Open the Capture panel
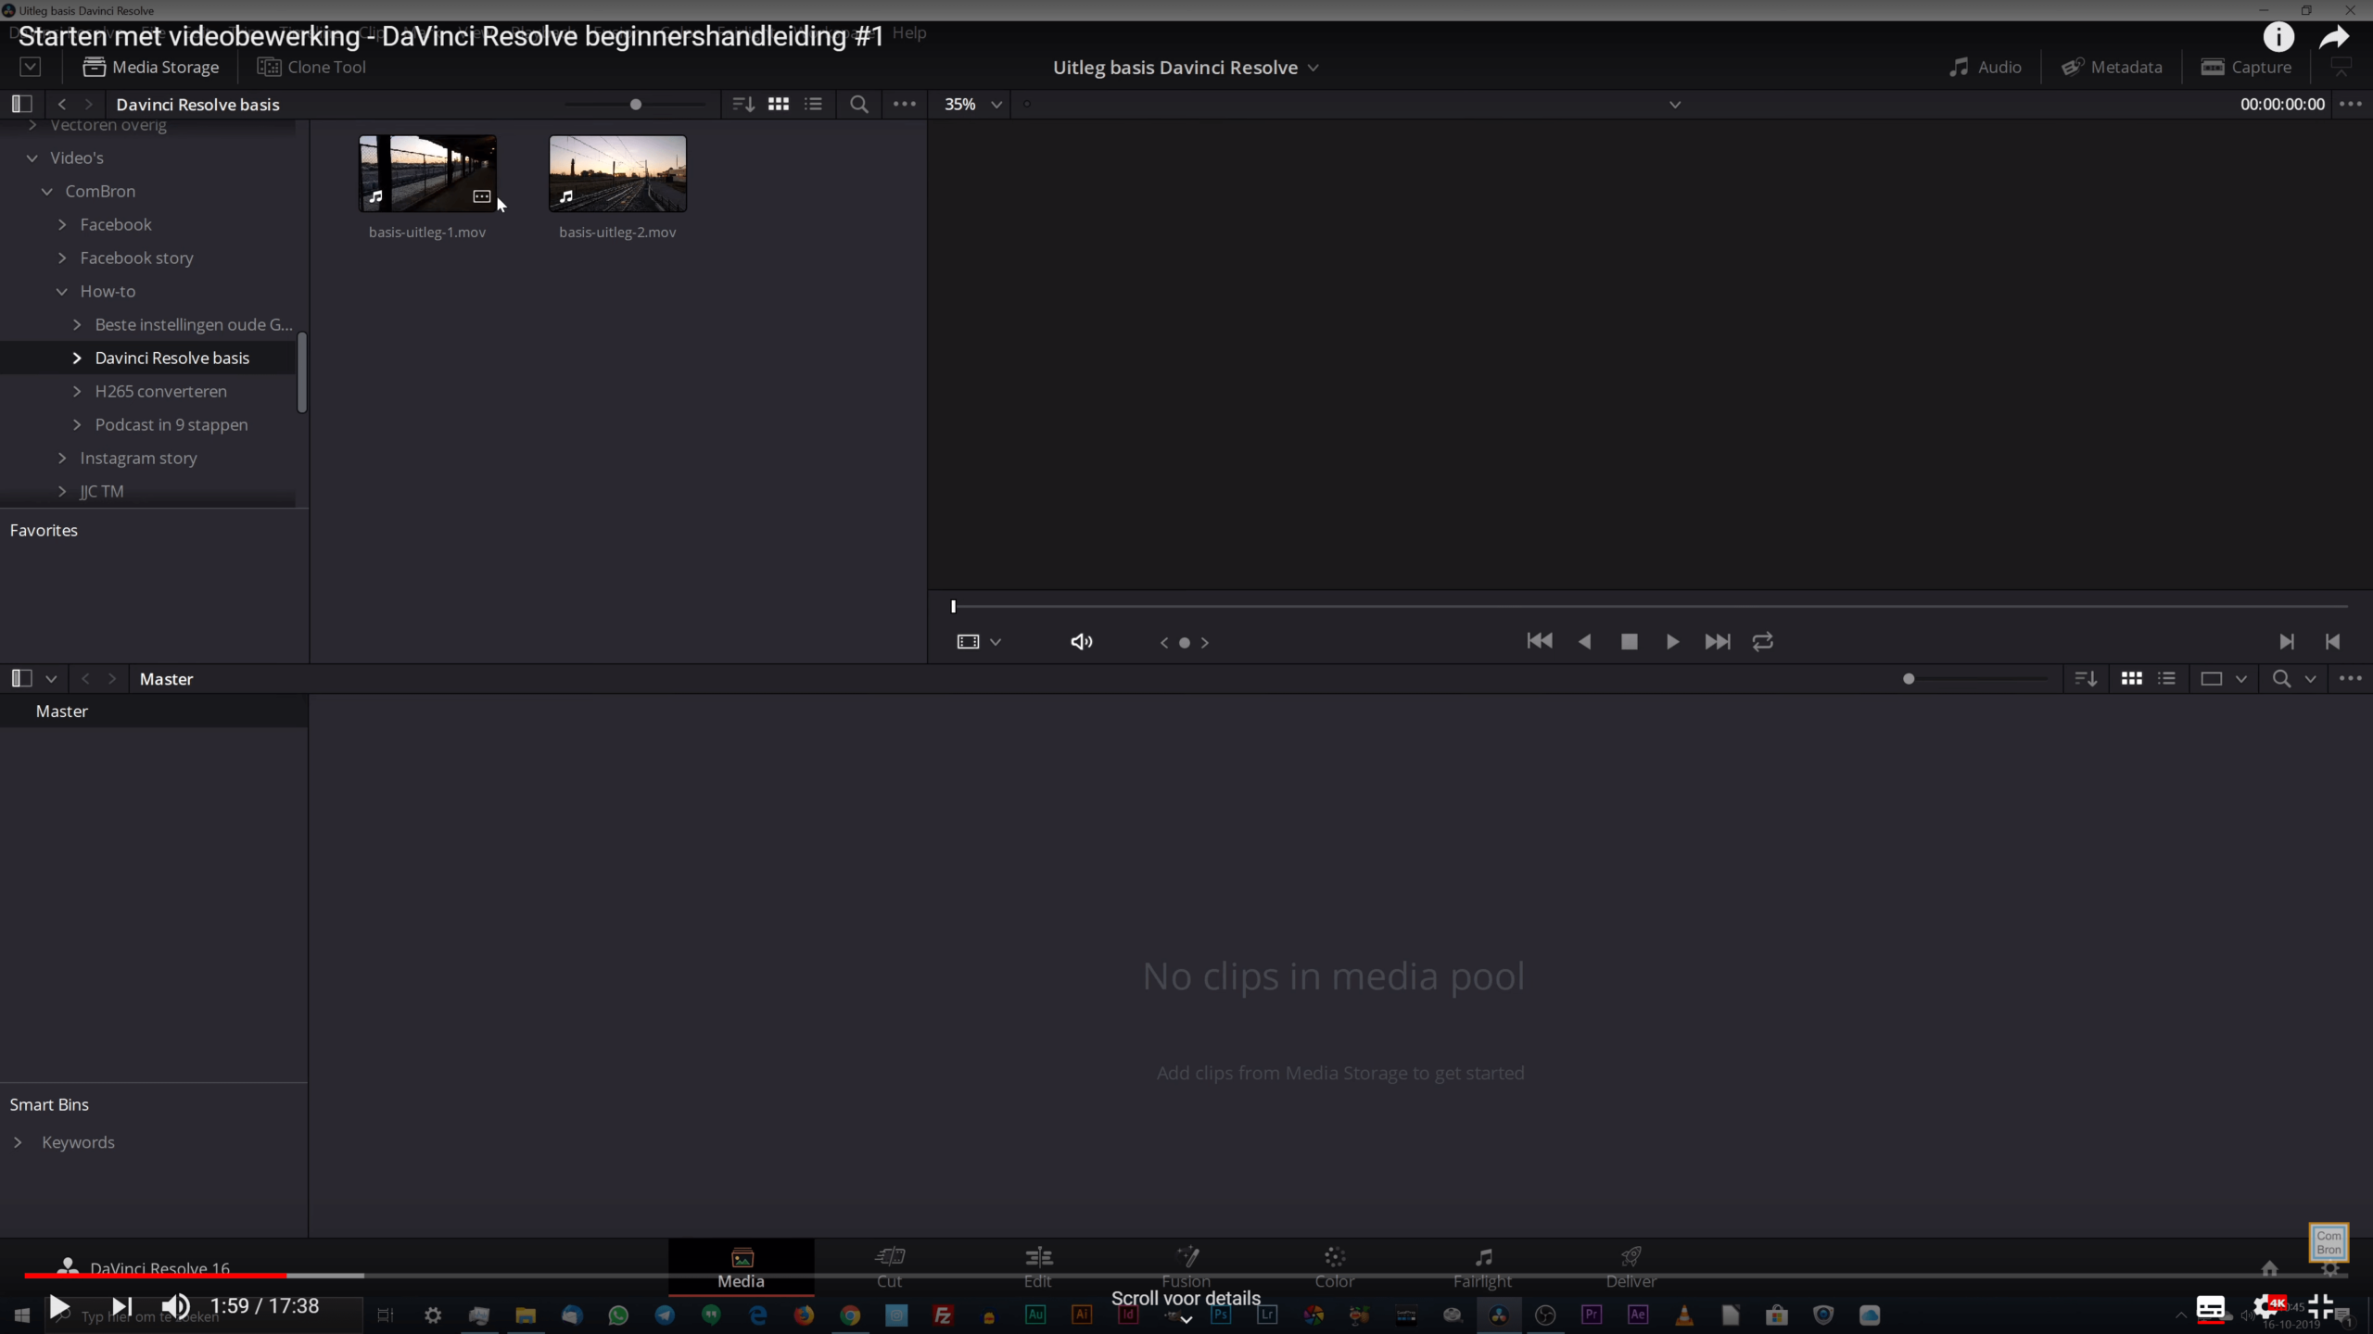The image size is (2373, 1334). point(2247,67)
